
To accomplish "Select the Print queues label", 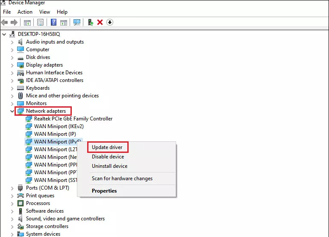I will tap(40, 196).
